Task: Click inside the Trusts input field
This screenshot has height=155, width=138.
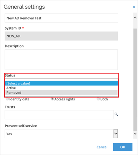Action: tap(59, 115)
